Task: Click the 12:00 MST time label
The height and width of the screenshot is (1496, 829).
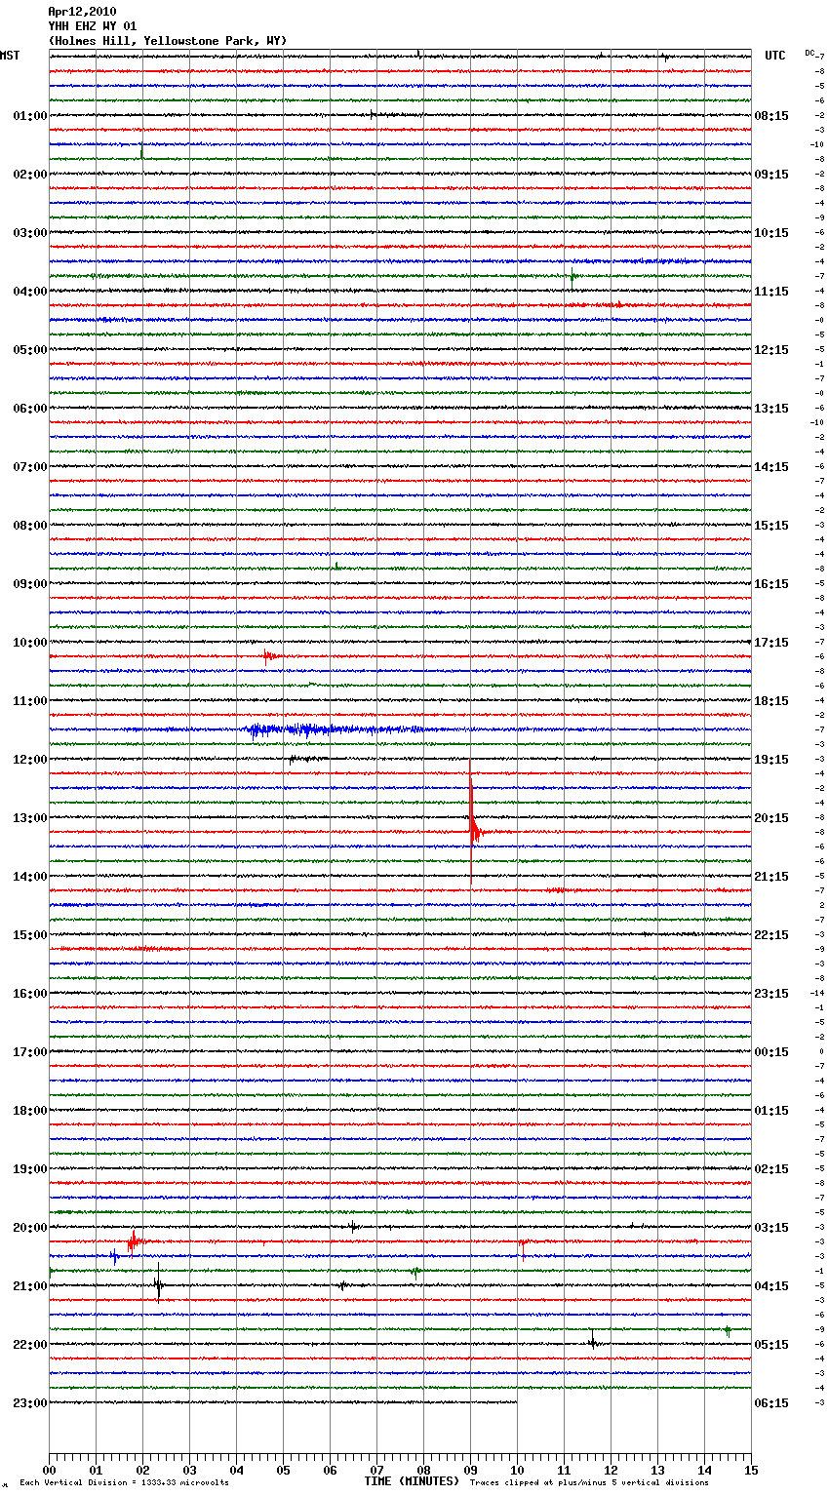Action: tap(29, 760)
